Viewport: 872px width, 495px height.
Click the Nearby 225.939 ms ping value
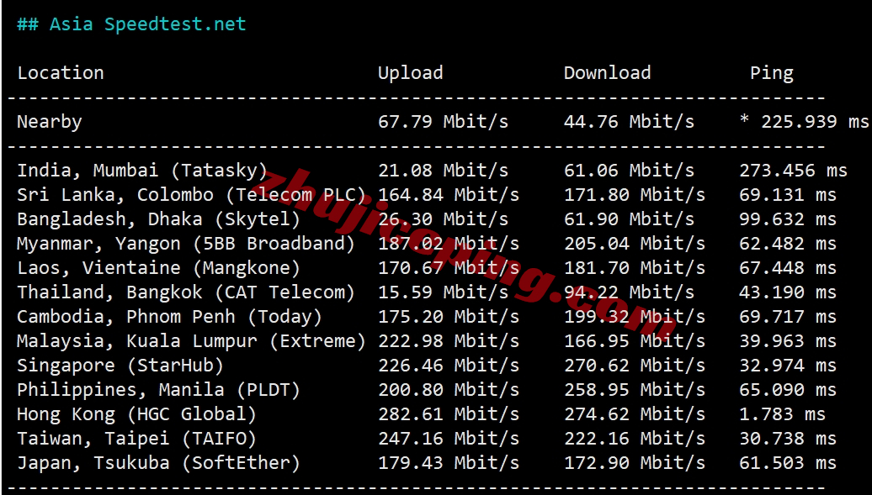[805, 122]
